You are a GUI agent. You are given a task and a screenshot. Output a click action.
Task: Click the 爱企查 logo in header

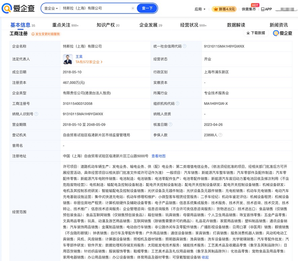pyautogui.click(x=18, y=8)
